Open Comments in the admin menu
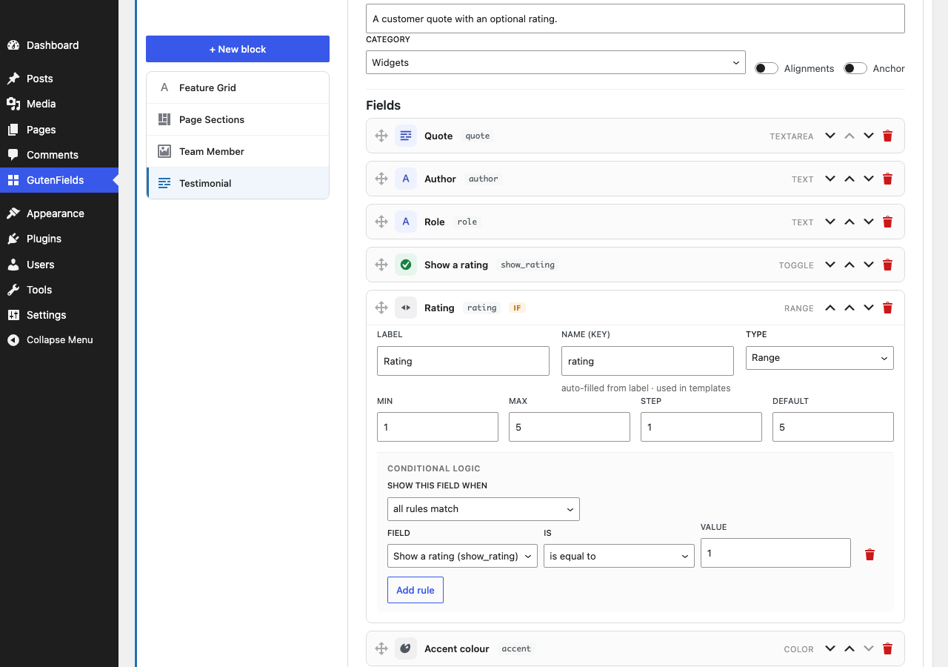This screenshot has height=667, width=948. point(59,155)
